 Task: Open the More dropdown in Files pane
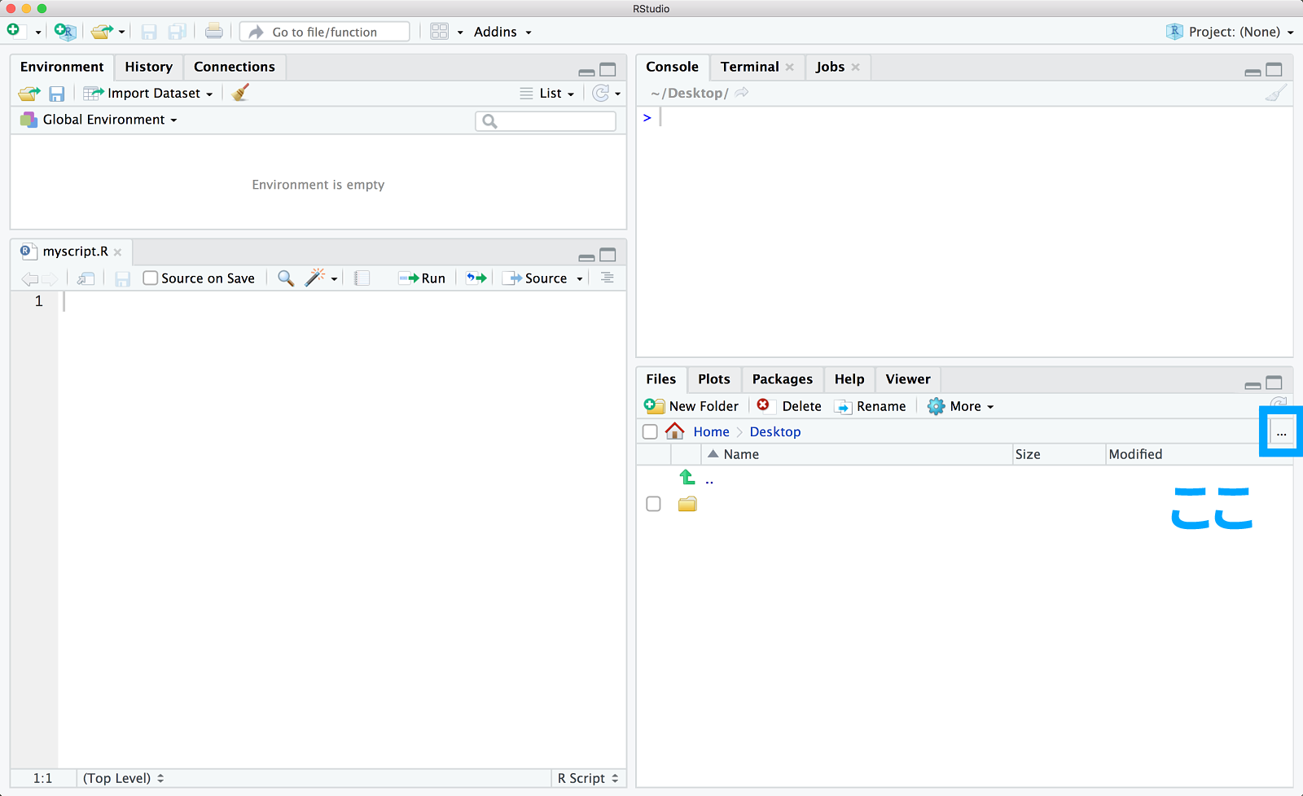962,406
